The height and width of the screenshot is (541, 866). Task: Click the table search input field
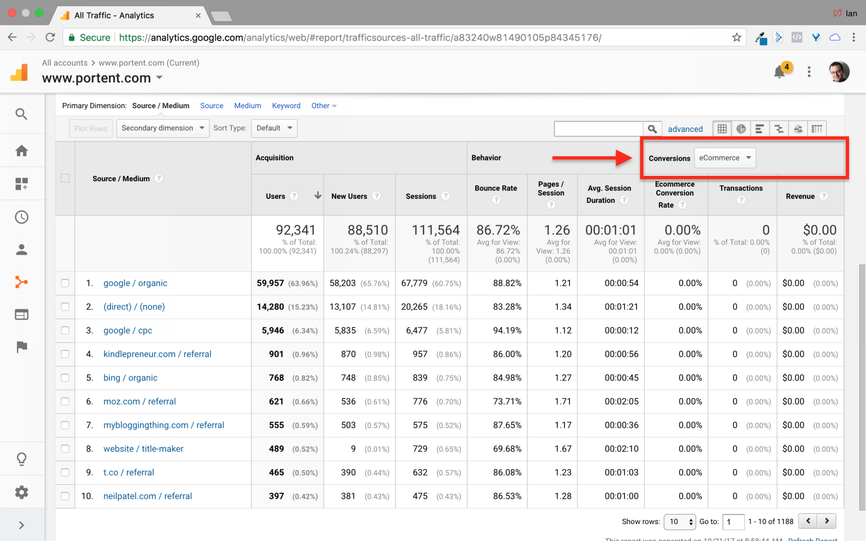pos(599,129)
